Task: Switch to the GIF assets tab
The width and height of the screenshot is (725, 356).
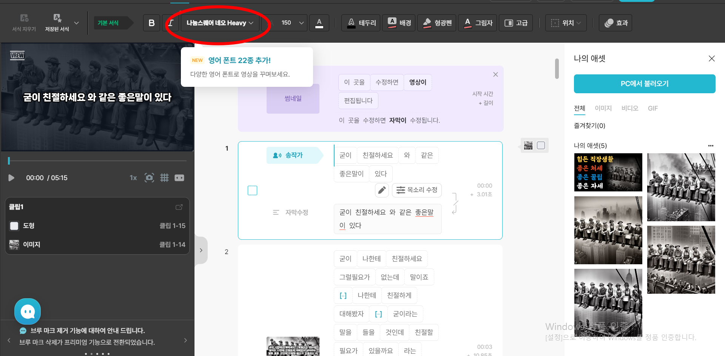Action: [653, 108]
